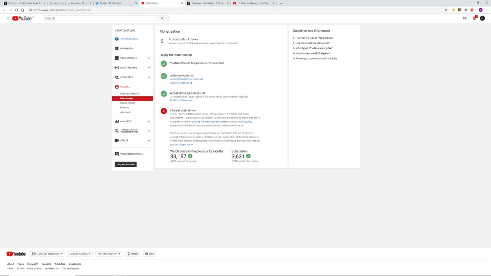Click the Dashboard grid icon
Viewport: 491px width, 276px height.
pos(117,49)
